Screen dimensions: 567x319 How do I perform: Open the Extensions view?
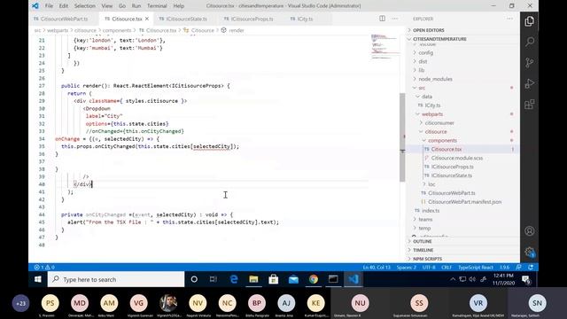530,105
